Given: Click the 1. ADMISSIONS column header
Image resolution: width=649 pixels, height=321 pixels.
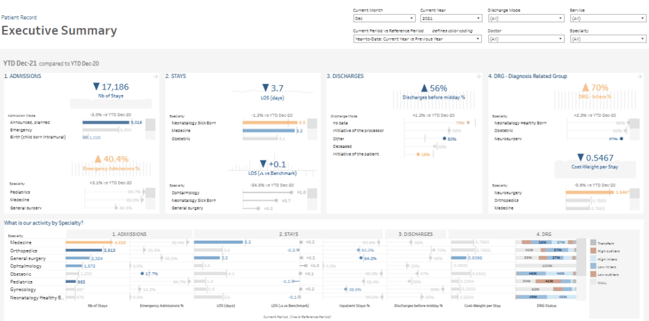Looking at the screenshot, I should [x=129, y=234].
